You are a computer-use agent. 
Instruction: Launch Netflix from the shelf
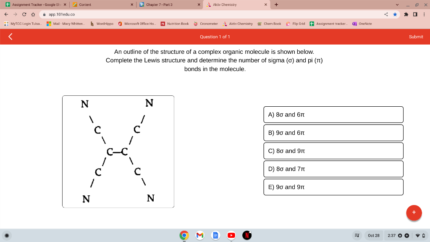pos(246,236)
